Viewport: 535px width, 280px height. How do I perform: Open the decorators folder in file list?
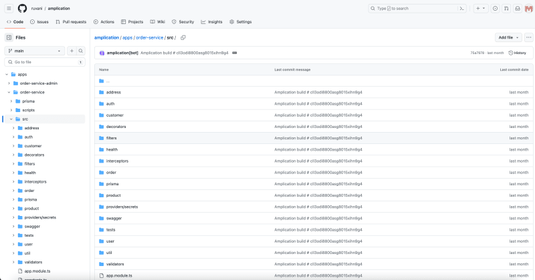[x=116, y=127]
